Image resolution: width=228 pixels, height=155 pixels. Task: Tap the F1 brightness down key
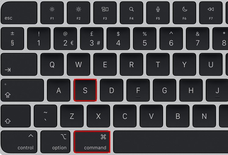[52, 13]
